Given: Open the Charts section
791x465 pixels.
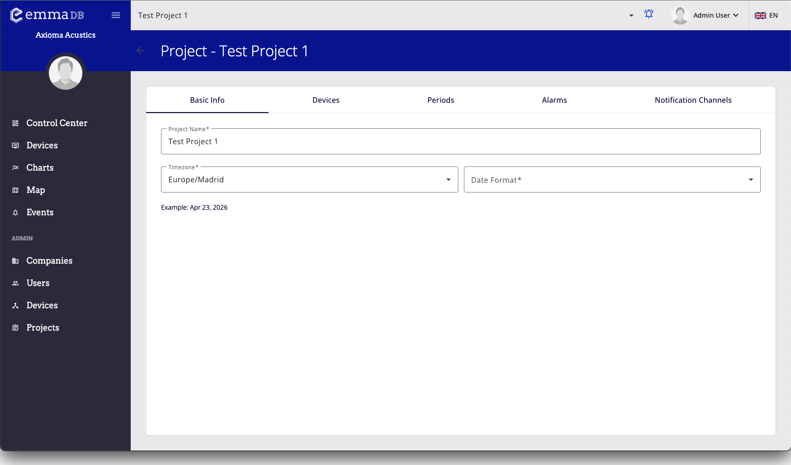Looking at the screenshot, I should 40,167.
